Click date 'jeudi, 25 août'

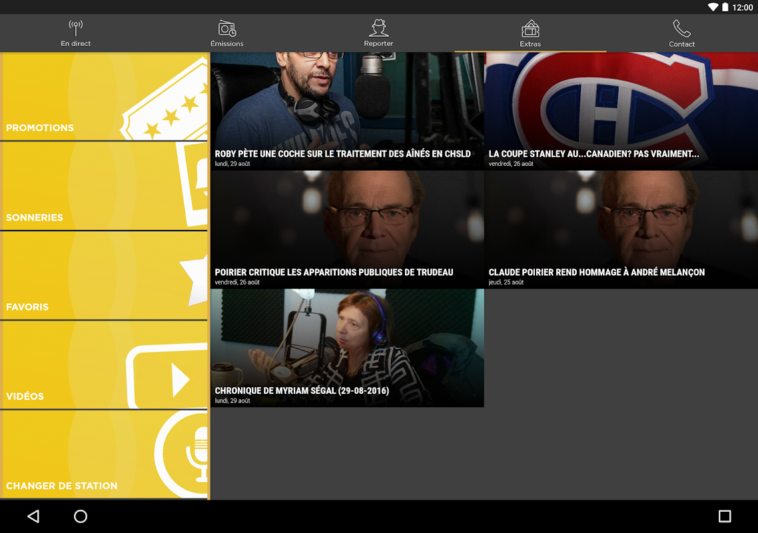click(x=506, y=282)
